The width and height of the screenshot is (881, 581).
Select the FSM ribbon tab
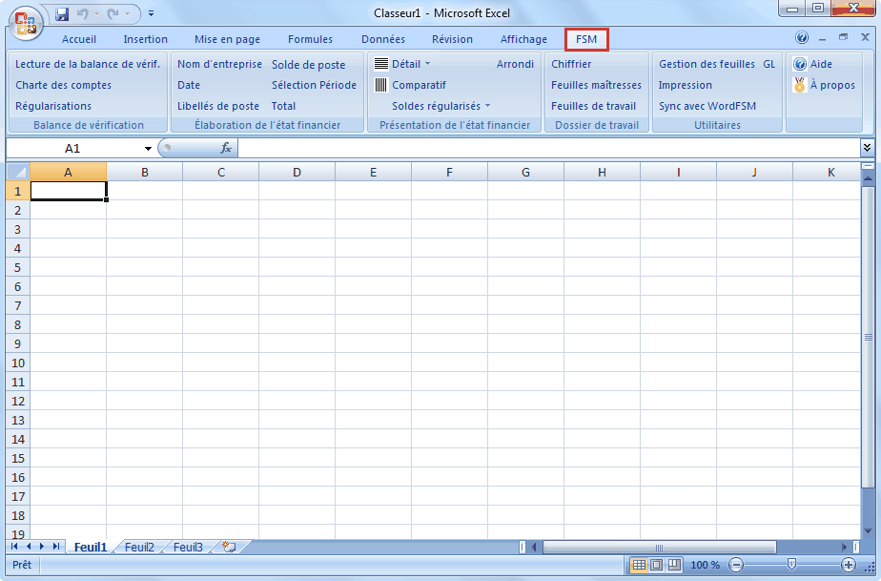pyautogui.click(x=586, y=39)
